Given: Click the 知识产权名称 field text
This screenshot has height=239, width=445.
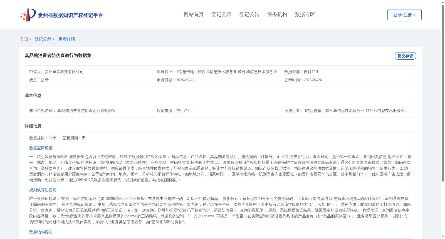Looking at the screenshot, I should tap(72, 110).
